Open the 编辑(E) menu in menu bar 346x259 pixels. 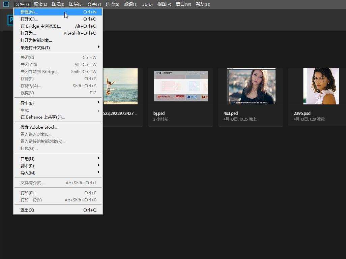pos(40,4)
